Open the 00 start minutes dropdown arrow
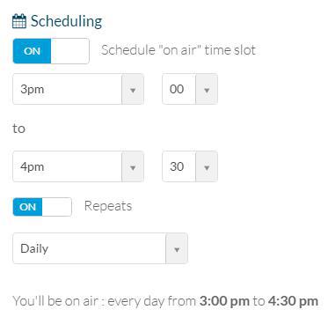The height and width of the screenshot is (317, 328). (x=207, y=89)
